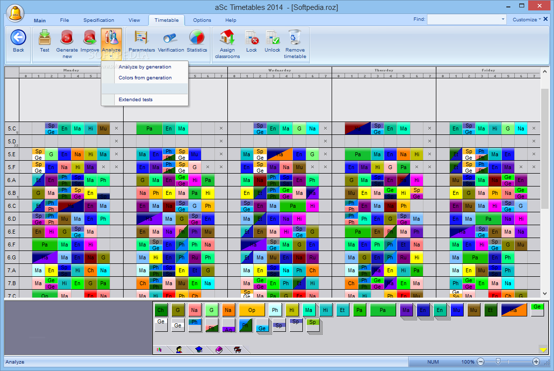Pick the unplaced purple Aq card
This screenshot has height=371, width=554.
tap(228, 325)
